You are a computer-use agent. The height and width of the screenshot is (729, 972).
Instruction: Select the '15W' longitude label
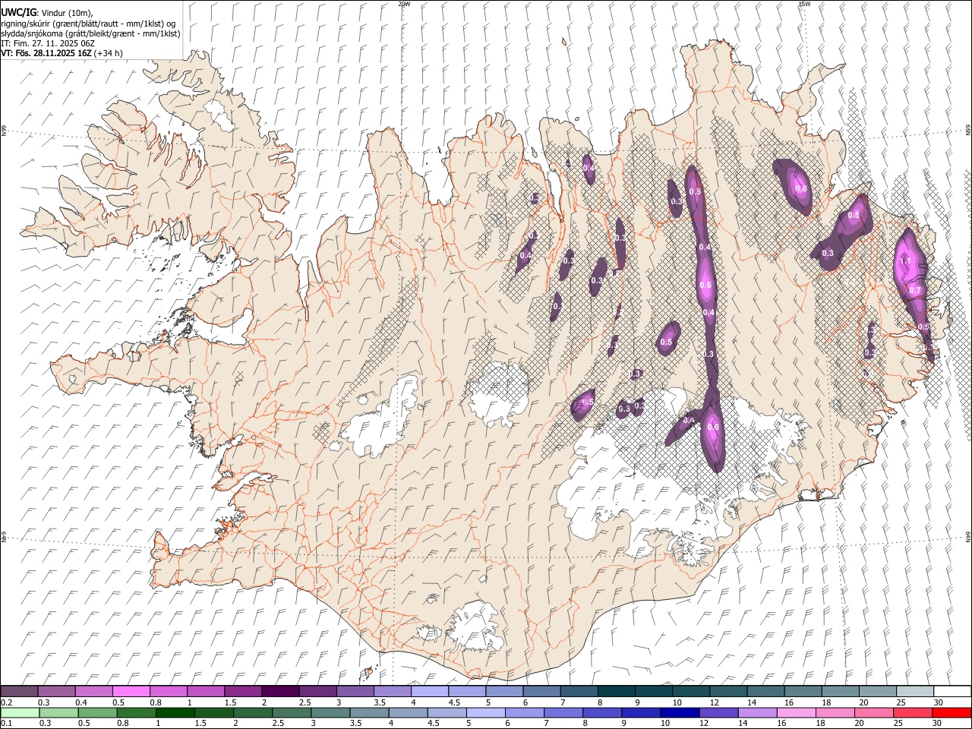(803, 4)
